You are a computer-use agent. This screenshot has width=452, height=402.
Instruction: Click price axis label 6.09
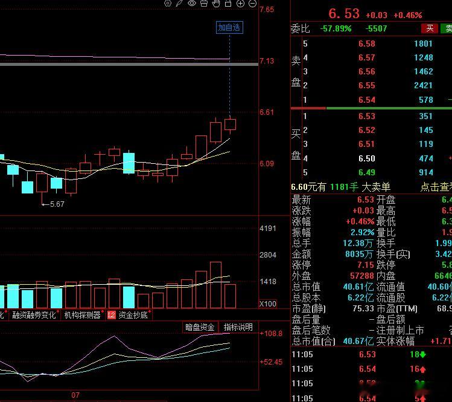267,164
